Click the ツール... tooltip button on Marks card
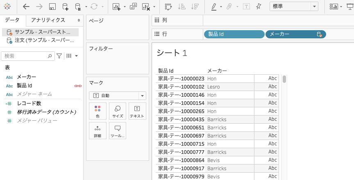Image resolution: width=354 pixels, height=180 pixels. pos(118,131)
